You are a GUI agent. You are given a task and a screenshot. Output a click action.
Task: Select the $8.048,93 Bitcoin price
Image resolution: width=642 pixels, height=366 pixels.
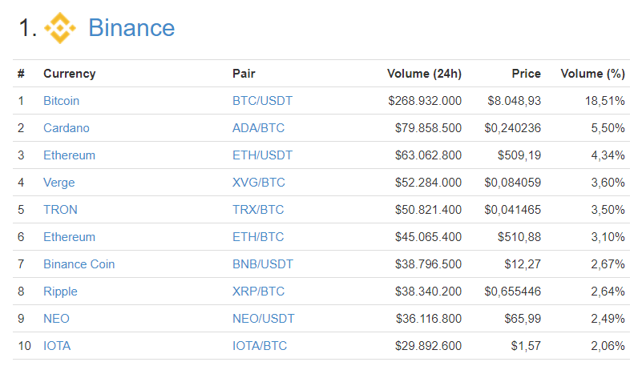(515, 101)
